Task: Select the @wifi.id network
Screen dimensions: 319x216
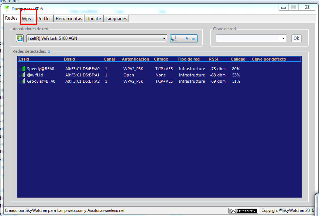Action: point(35,75)
